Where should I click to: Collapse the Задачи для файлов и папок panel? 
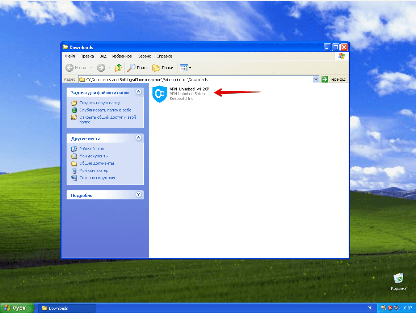pyautogui.click(x=138, y=92)
